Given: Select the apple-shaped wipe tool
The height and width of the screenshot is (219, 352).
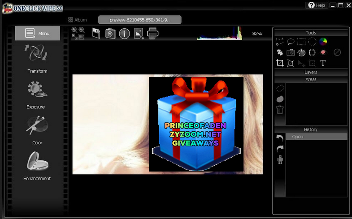Looking at the screenshot, I should click(301, 52).
